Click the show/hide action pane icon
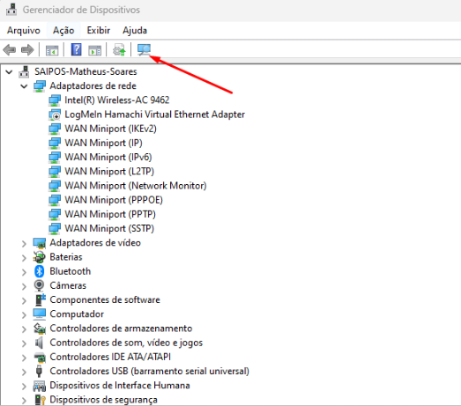This screenshot has height=406, width=461. 94,50
